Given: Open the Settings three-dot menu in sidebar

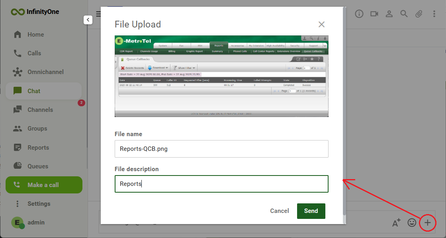Looking at the screenshot, I should point(18,204).
